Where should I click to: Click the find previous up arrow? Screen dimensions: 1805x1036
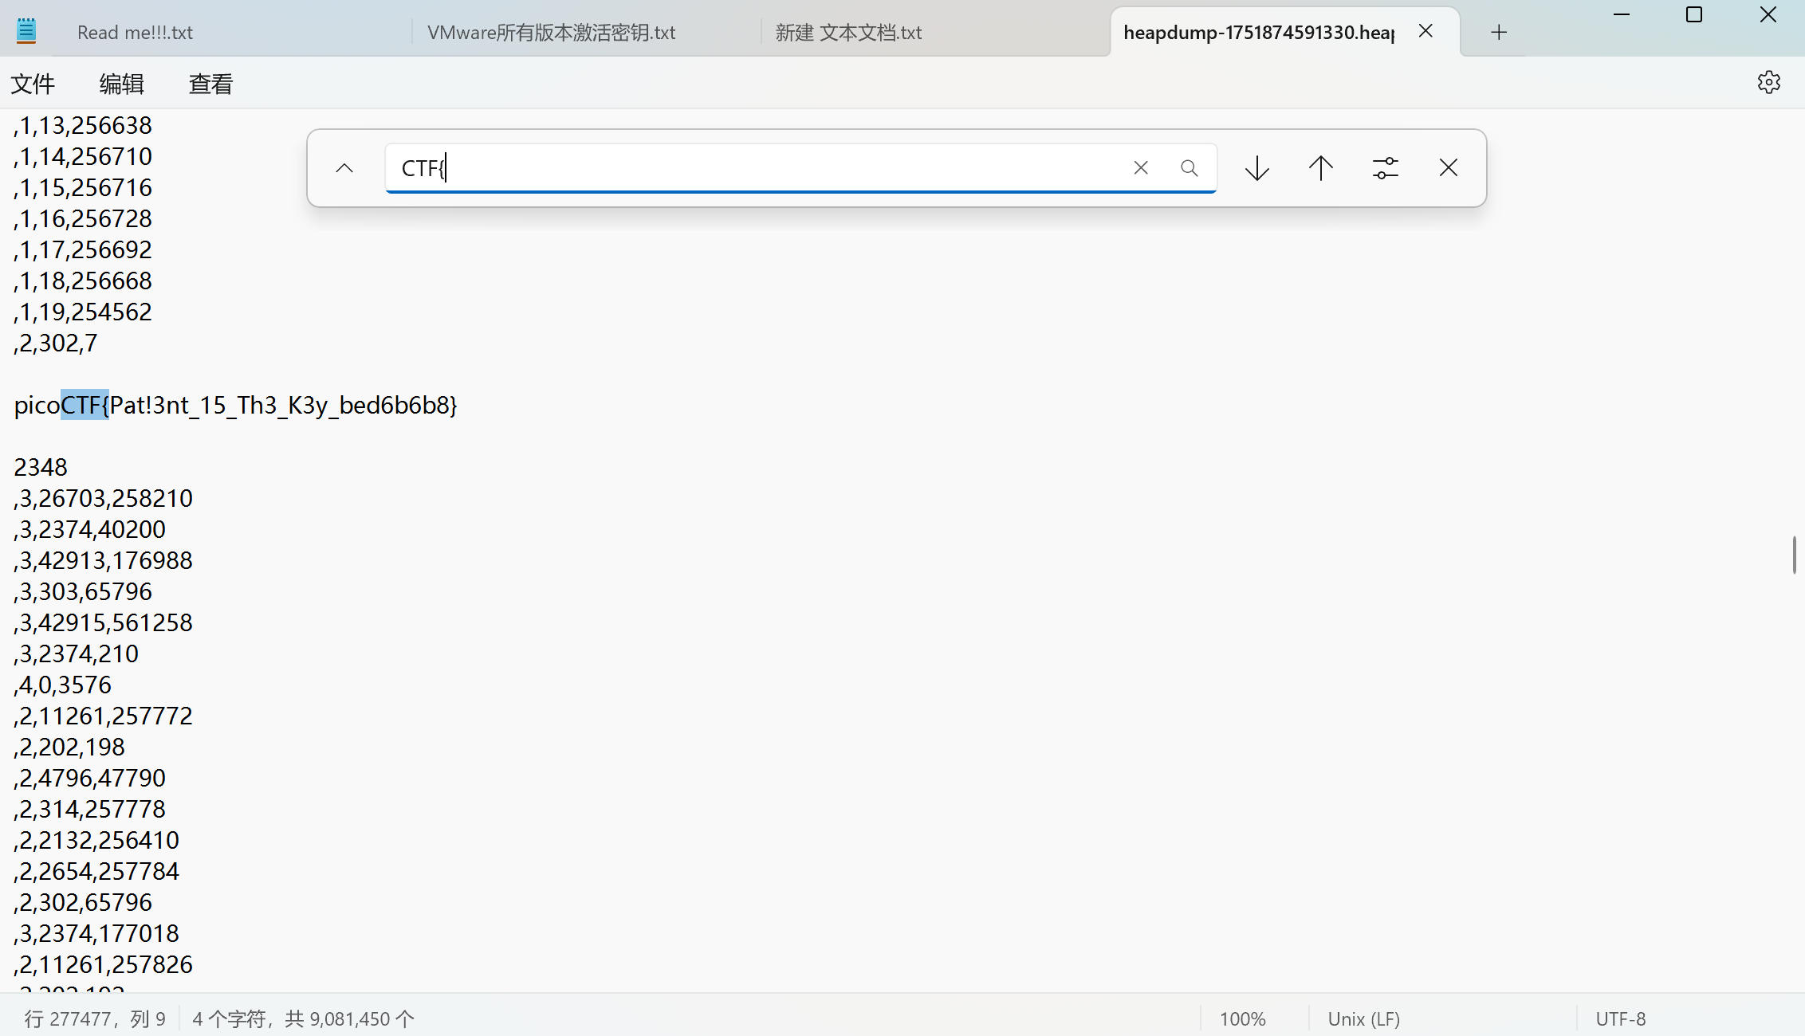coord(1321,168)
